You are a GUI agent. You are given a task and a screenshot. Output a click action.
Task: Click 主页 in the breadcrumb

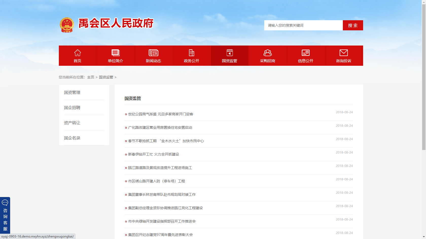(x=91, y=77)
